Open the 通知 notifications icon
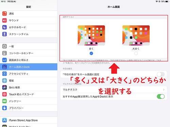This screenshot has height=127, width=170. [x=4, y=14]
